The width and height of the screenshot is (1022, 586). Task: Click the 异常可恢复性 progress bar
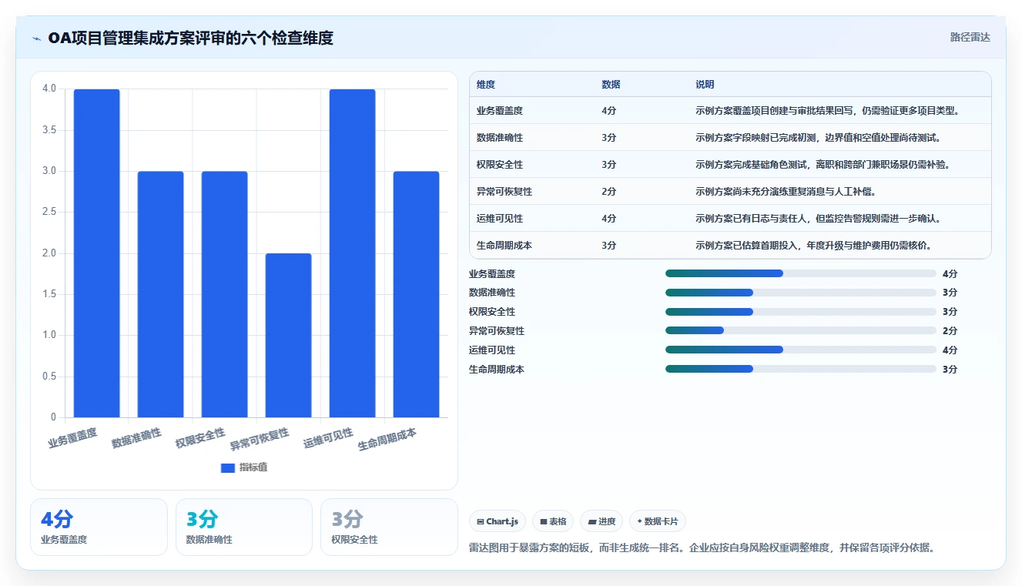[x=801, y=330]
